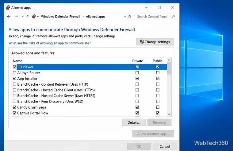Check Candy Crush Saga Public box
The image size is (233, 151).
click(158, 107)
